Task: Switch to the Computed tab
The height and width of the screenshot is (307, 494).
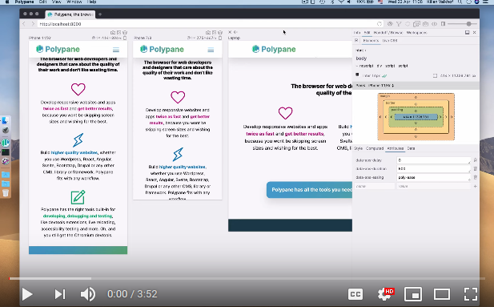Action: point(375,148)
